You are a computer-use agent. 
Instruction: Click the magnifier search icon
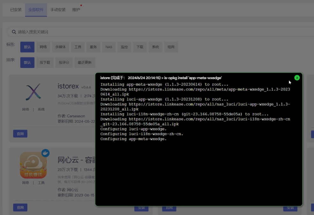pyautogui.click(x=14, y=32)
